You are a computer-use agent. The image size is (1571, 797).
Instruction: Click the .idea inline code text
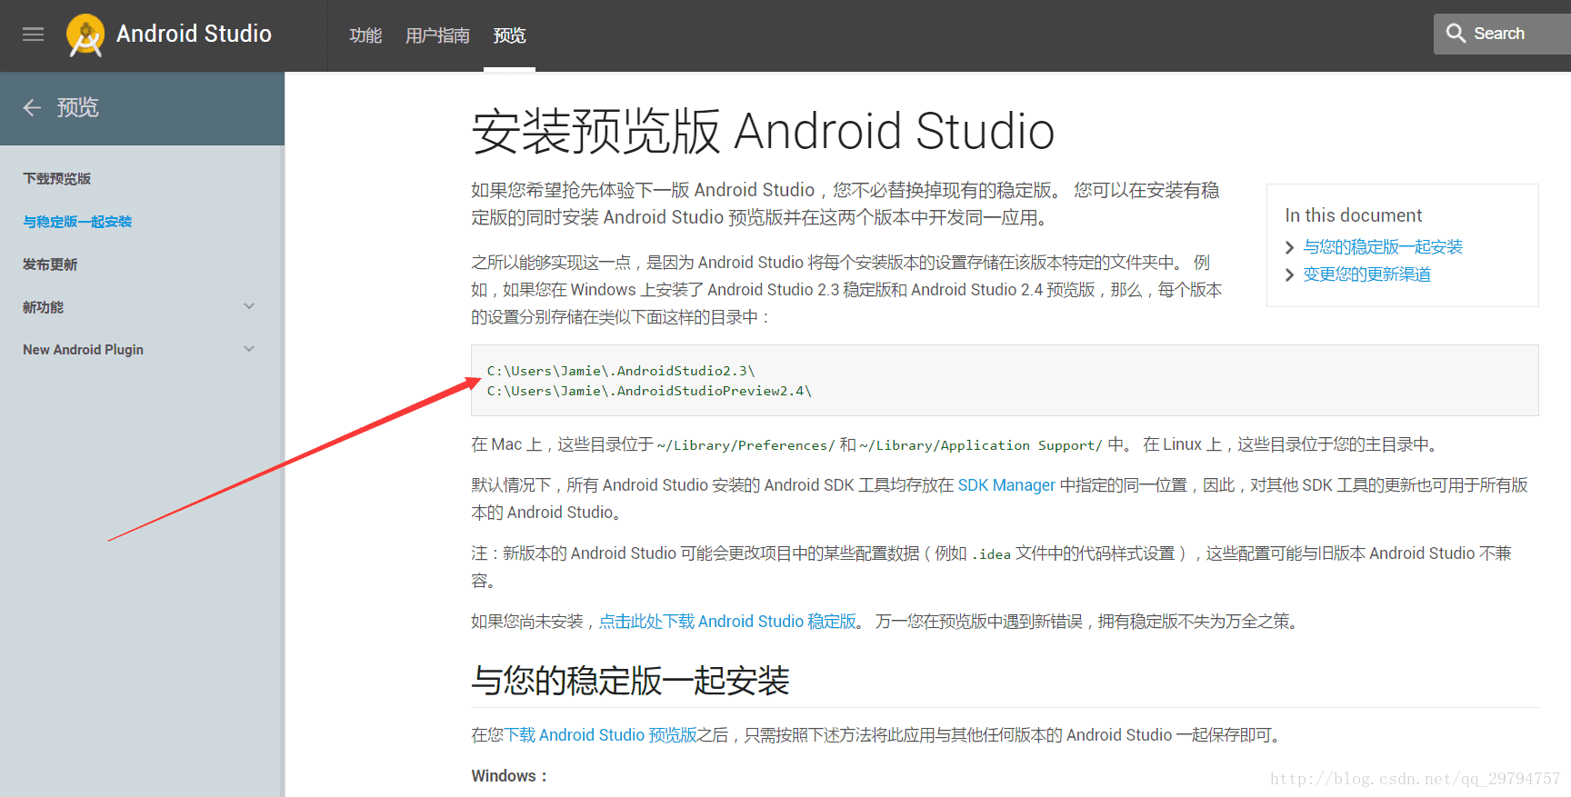click(x=991, y=554)
